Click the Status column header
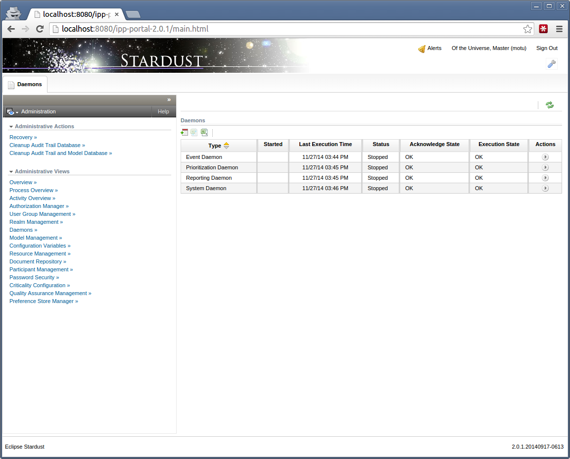570x459 pixels. [381, 145]
